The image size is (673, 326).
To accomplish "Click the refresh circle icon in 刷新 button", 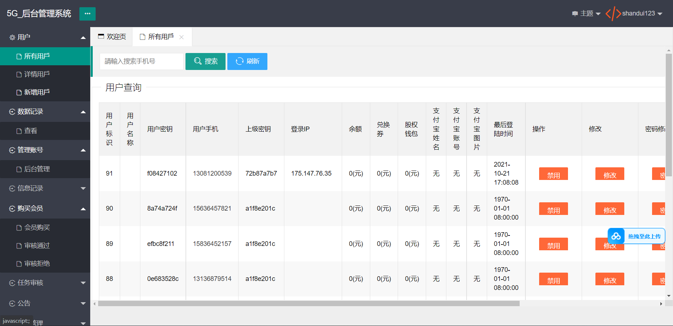I will coord(240,61).
